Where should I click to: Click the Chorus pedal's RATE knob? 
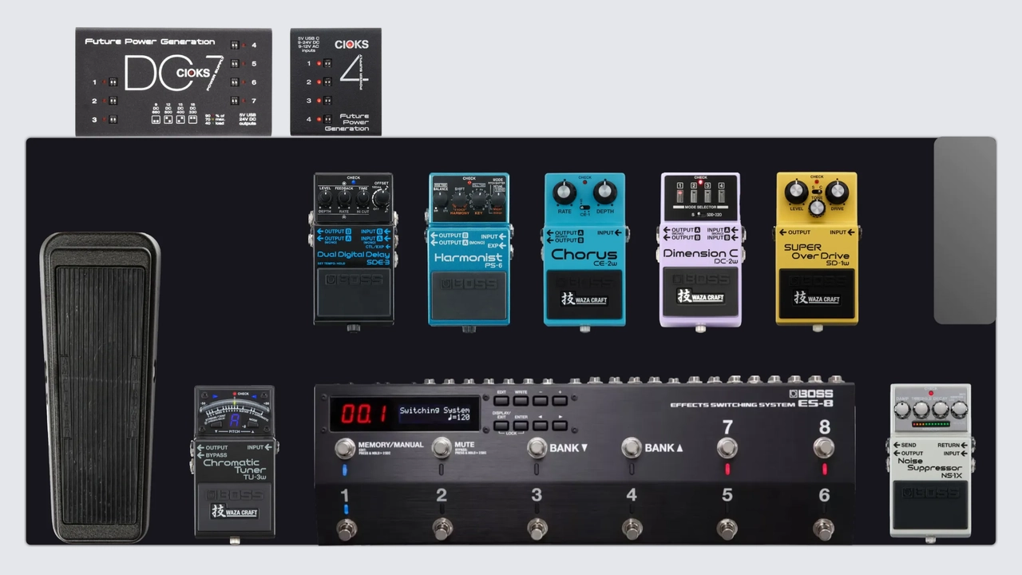point(564,192)
